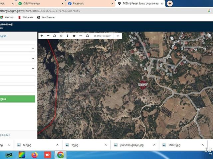Open new browser tab with plus button
213x159 pixels.
tap(170, 4)
